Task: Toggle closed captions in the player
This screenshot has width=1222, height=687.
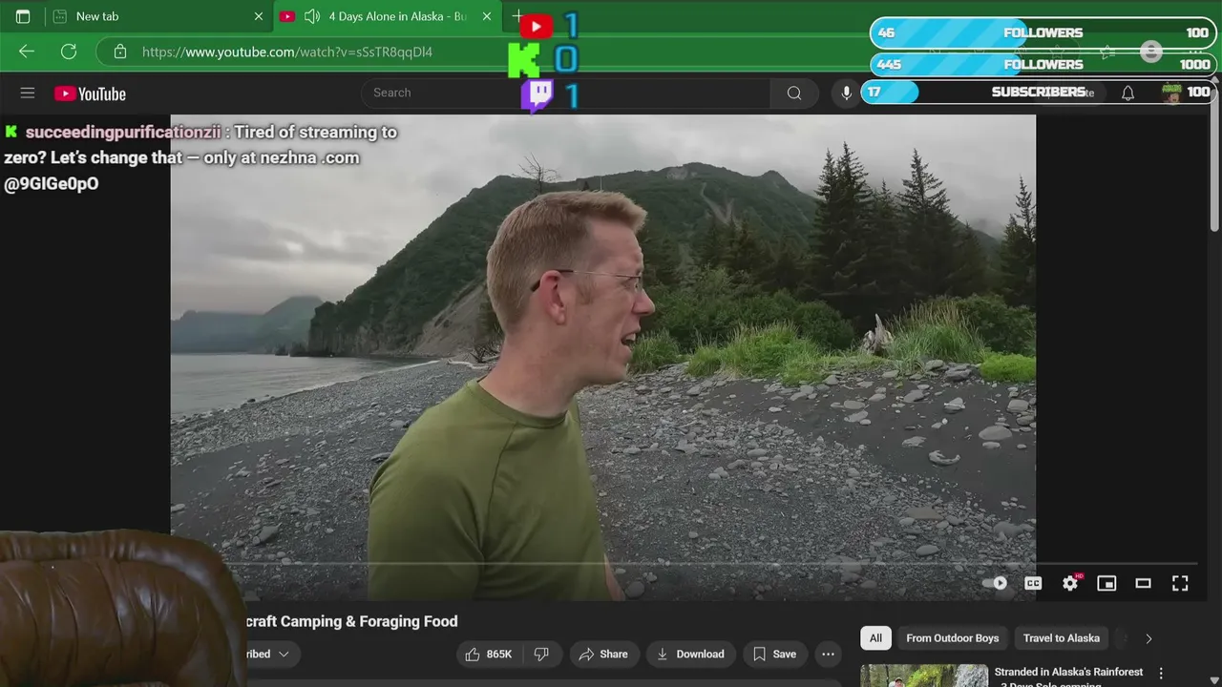Action: [x=1033, y=583]
